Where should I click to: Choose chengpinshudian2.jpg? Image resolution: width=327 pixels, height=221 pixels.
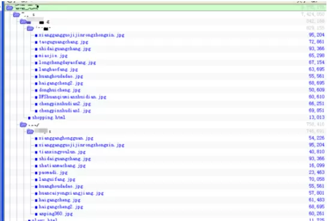coord(65,104)
